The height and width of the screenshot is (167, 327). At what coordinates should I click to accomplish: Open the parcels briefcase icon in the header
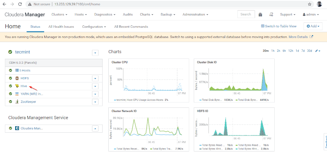(x=260, y=15)
